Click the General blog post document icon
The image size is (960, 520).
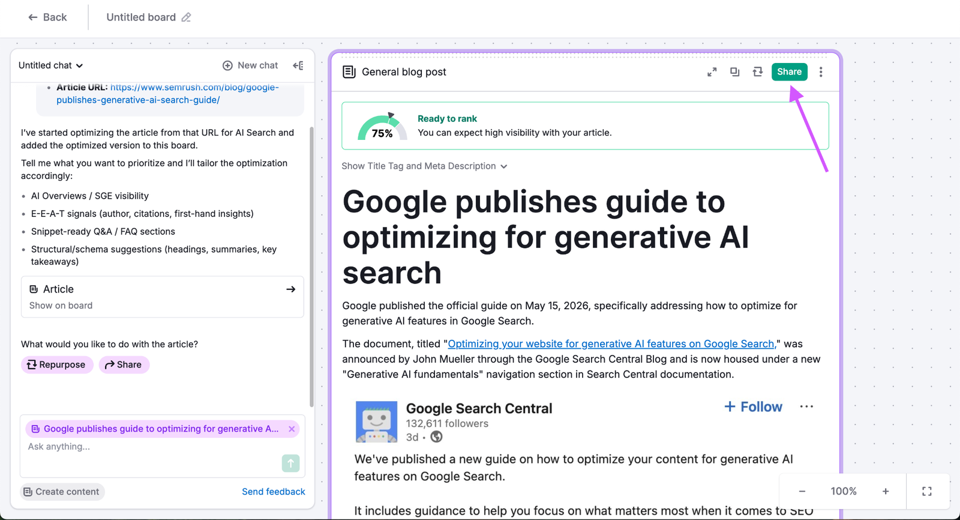[349, 72]
